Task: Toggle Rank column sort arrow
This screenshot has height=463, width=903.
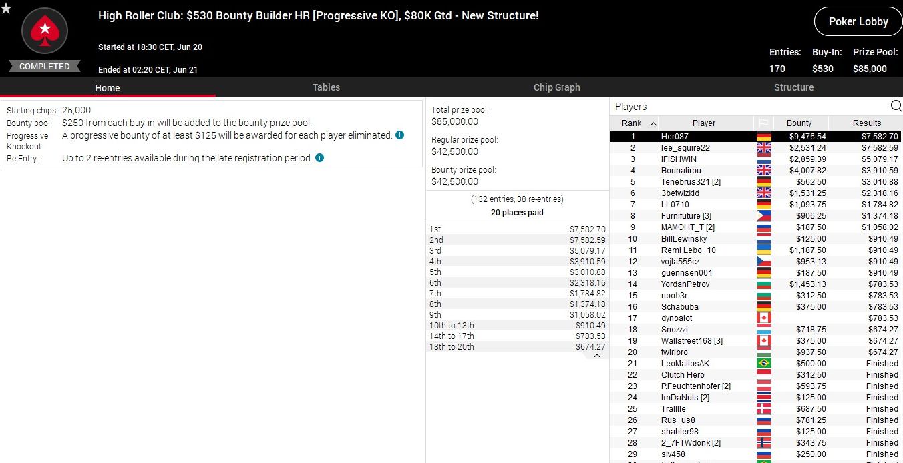Action: (653, 123)
